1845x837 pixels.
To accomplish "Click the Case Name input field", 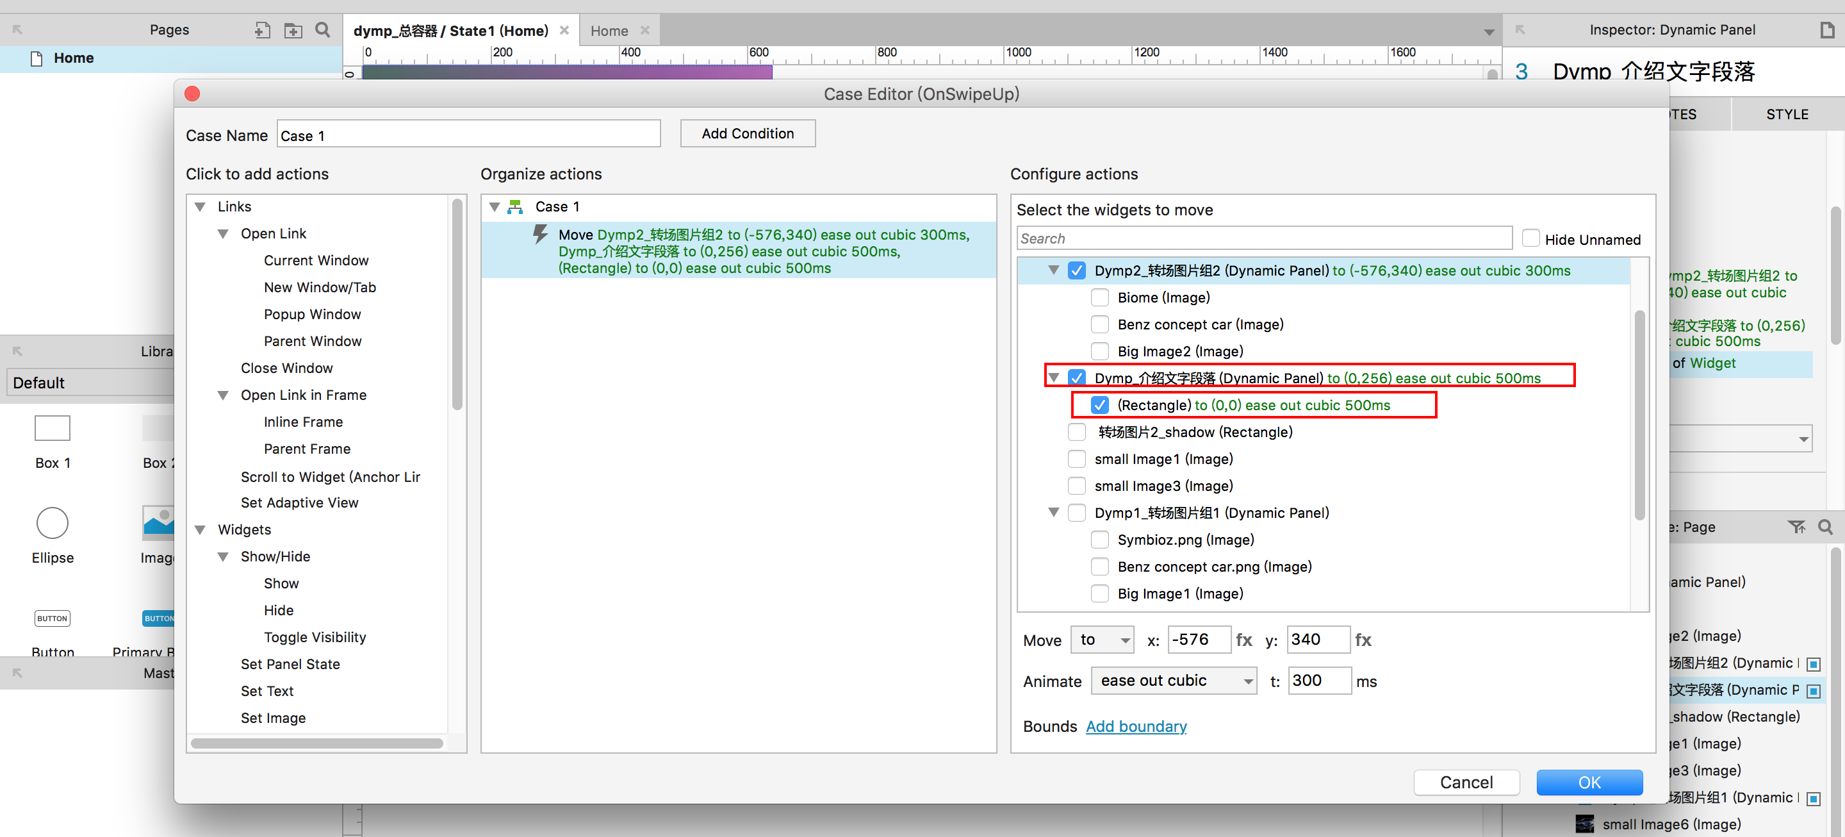I will tap(468, 135).
